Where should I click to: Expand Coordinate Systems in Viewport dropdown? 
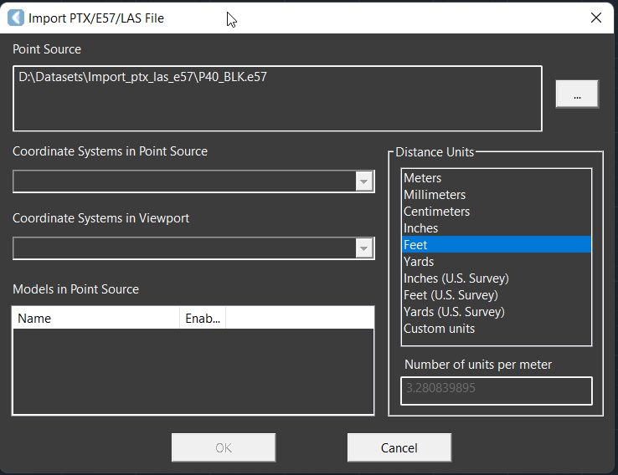[x=363, y=248]
